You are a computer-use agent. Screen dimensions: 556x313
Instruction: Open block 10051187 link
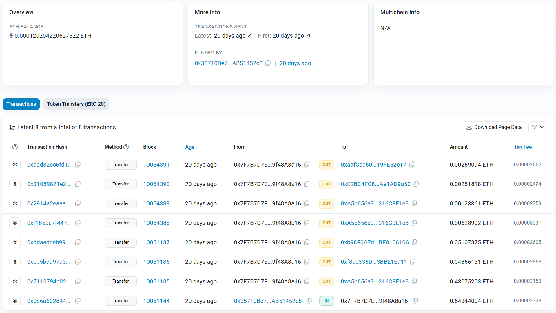coord(156,242)
